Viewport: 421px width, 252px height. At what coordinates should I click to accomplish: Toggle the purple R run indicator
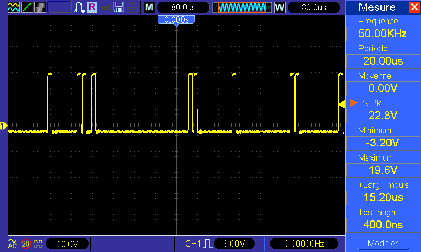[92, 7]
